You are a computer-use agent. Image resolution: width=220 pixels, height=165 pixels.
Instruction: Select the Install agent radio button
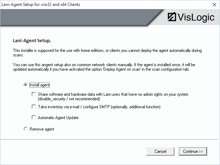click(x=25, y=85)
